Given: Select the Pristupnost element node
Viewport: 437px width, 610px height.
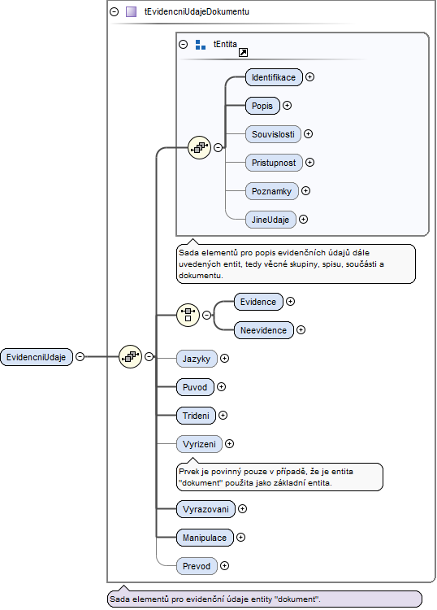Looking at the screenshot, I should point(274,163).
